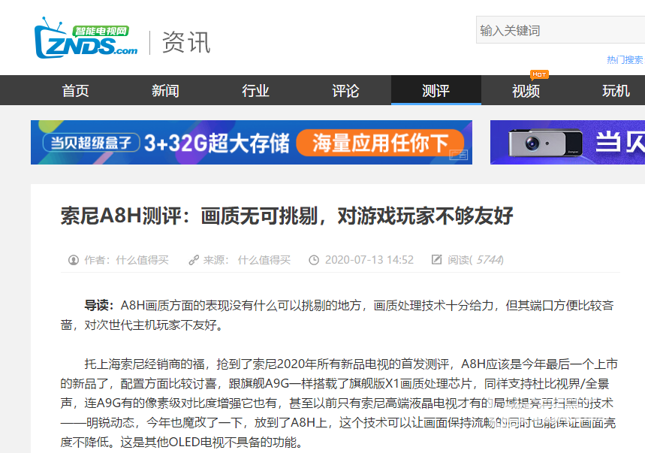Click the 海量应用任你下 orange button
Screen dimensions: 645x453
click(x=380, y=143)
